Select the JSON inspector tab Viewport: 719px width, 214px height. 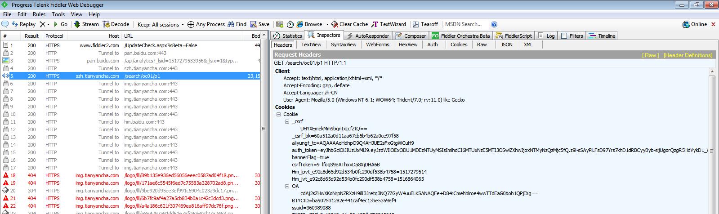pos(507,45)
